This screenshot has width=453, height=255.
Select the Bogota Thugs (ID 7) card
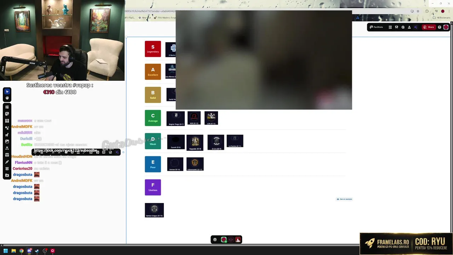click(x=176, y=119)
